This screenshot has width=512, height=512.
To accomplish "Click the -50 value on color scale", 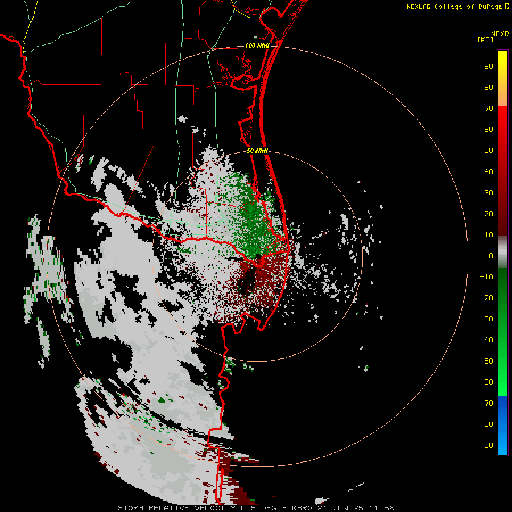I will (486, 361).
